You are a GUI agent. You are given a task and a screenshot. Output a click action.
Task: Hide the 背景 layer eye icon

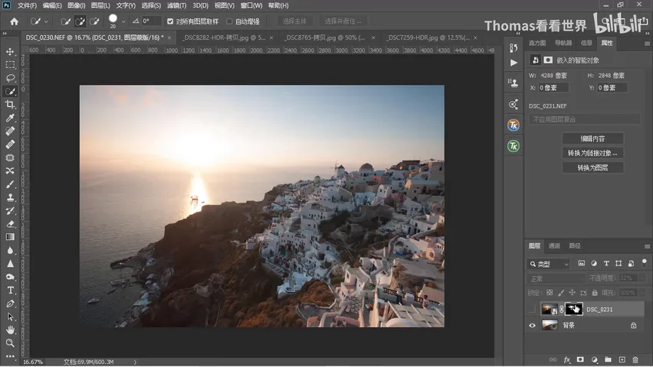pyautogui.click(x=532, y=326)
